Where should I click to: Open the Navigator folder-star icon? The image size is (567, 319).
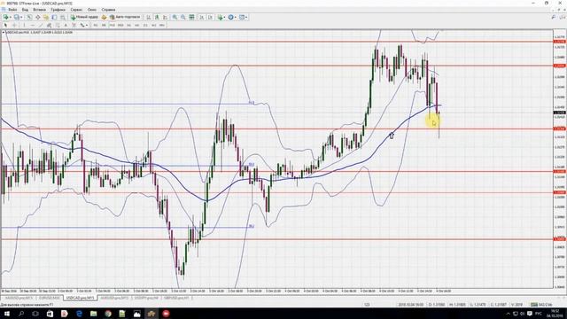(46, 17)
